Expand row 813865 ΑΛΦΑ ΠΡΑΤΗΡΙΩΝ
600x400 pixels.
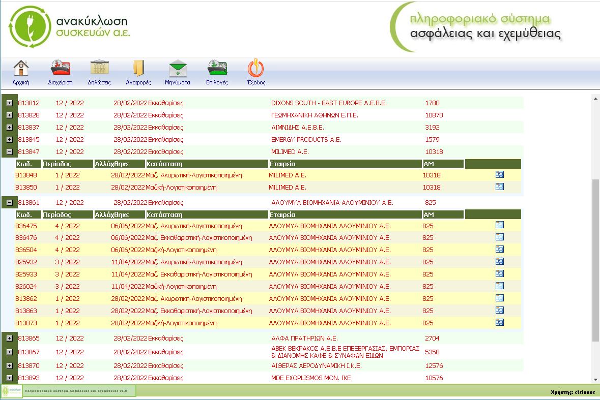coord(10,339)
